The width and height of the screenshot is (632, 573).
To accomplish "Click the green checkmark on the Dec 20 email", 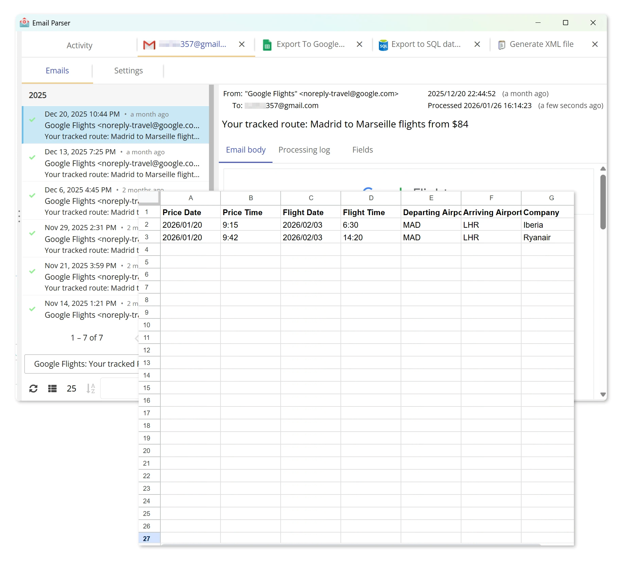I will (x=32, y=120).
